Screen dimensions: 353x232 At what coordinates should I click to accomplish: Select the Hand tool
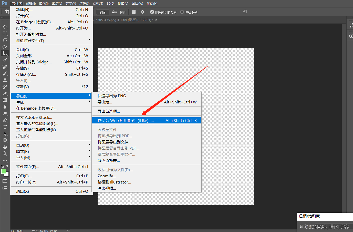point(5,147)
